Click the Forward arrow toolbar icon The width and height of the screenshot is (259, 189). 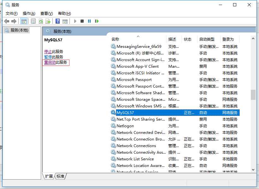pyautogui.click(x=14, y=21)
